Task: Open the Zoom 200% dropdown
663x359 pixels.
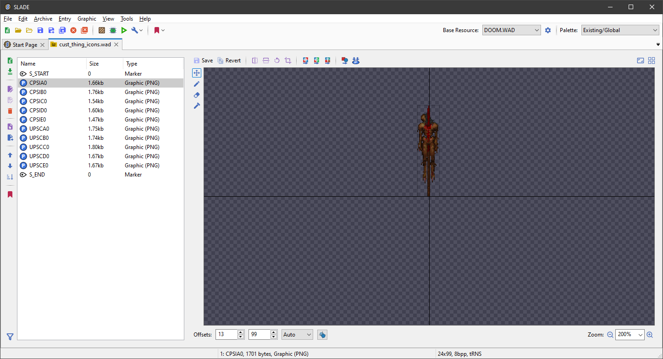Action: click(630, 335)
